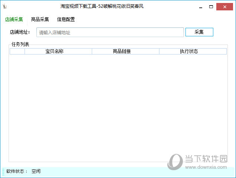Click the 软件状态 label in status bar
Image resolution: width=236 pixels, height=178 pixels.
17,171
